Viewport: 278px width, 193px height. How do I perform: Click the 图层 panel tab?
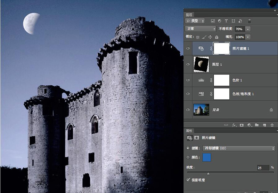189,15
